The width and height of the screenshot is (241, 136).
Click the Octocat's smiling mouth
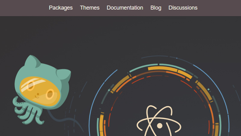[37, 97]
